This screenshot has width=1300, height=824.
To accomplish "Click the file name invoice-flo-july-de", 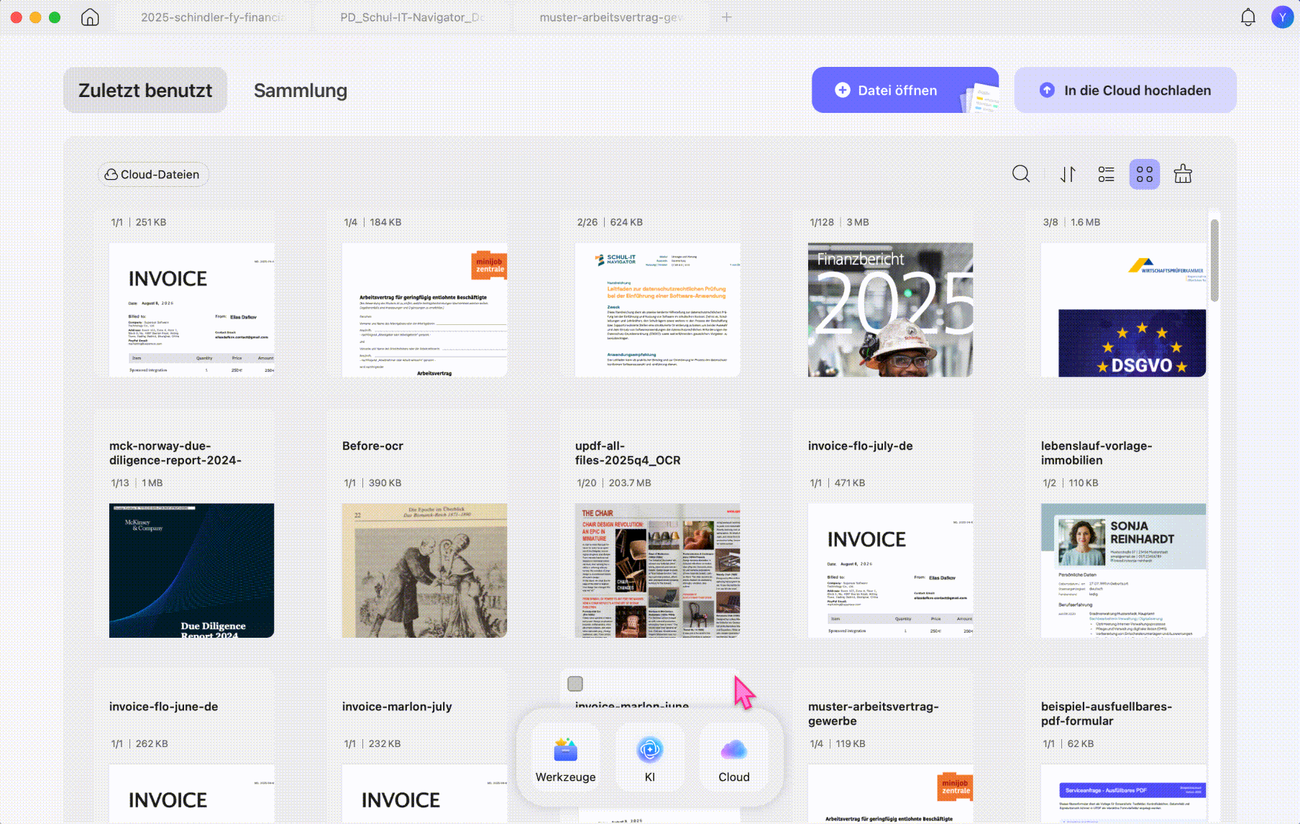I will coord(860,446).
